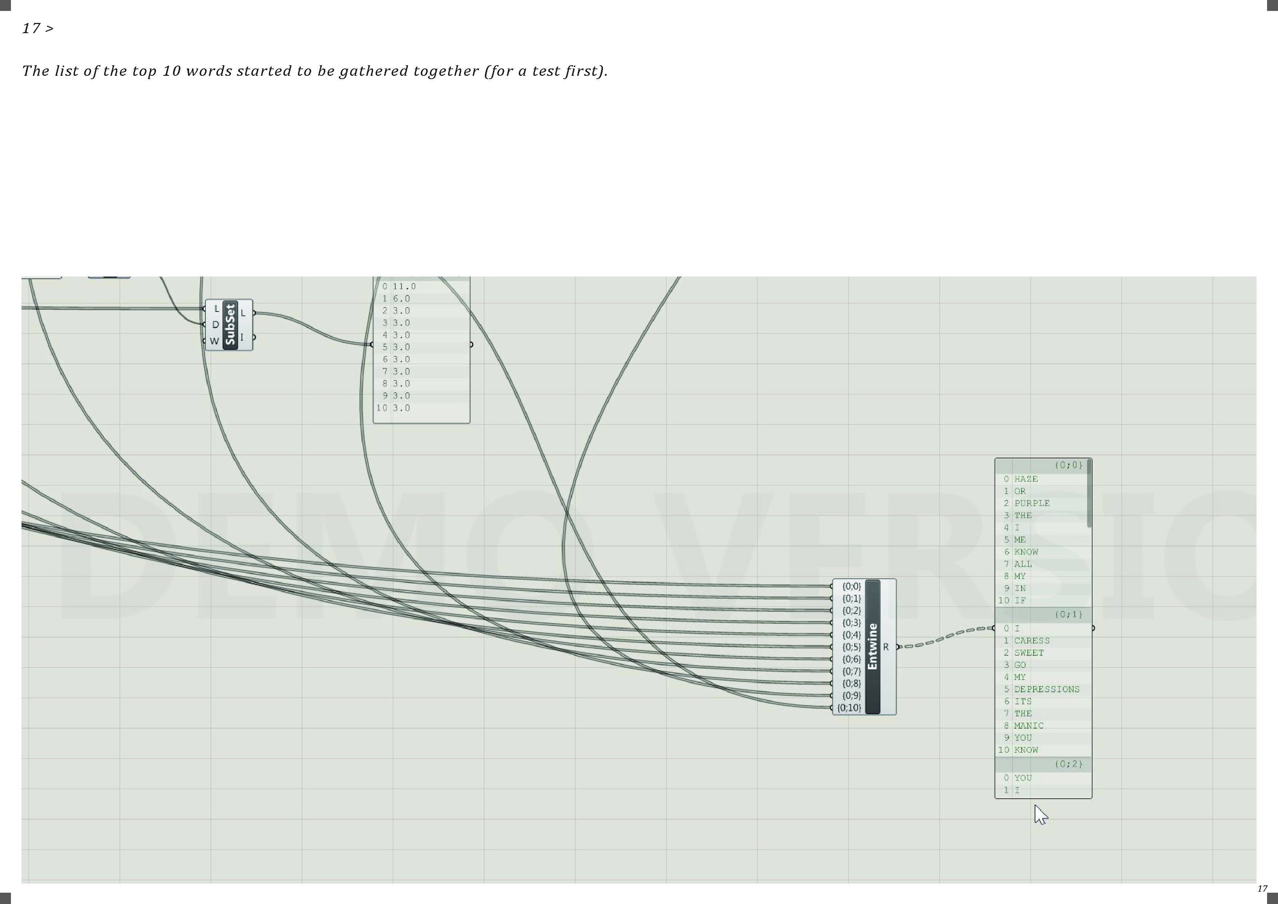Click the 11.0 value in number panel
Image resolution: width=1278 pixels, height=904 pixels.
(x=404, y=286)
